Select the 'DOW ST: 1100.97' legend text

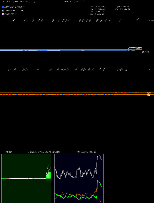14,7
